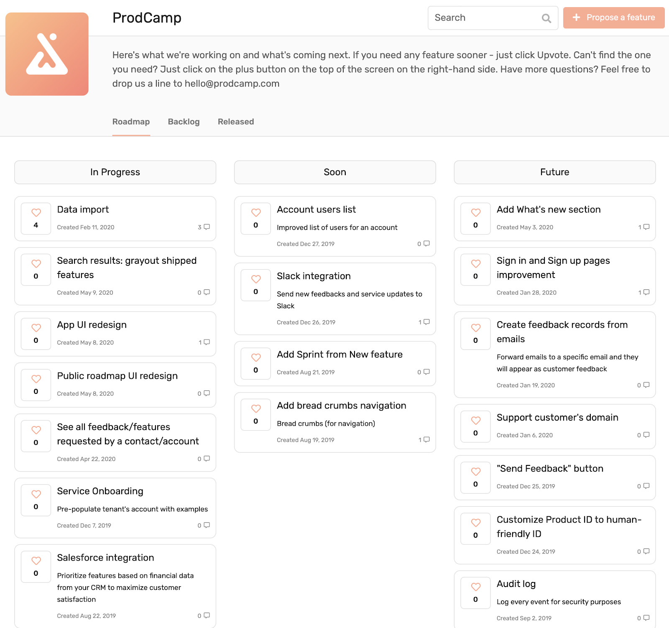Open Public roadmap UI redesign title
The image size is (669, 628).
pyautogui.click(x=117, y=376)
